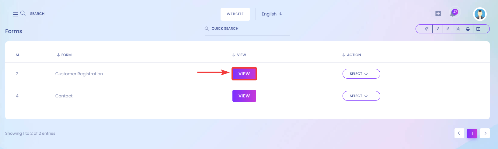Screen dimensions: 498x149
Task: Export table as PDF
Action: click(458, 29)
